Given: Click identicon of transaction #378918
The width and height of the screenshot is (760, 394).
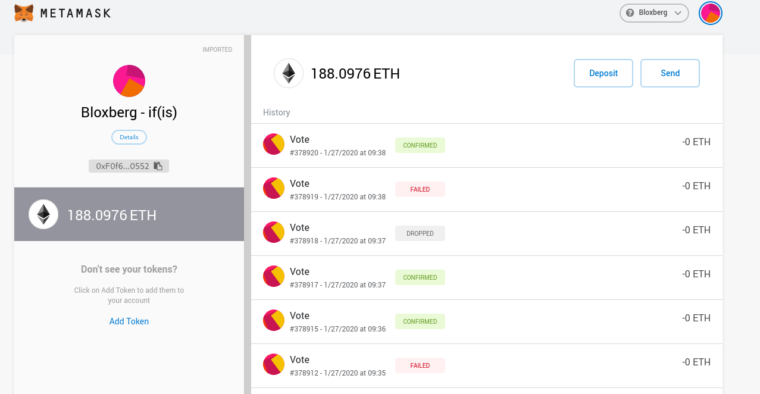Looking at the screenshot, I should point(274,232).
